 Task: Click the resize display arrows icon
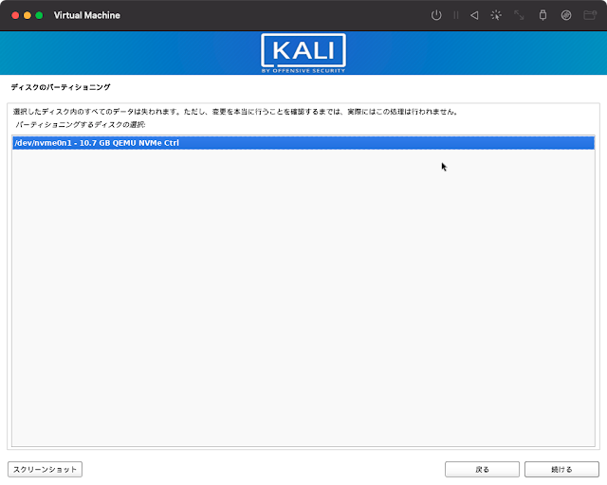[519, 15]
